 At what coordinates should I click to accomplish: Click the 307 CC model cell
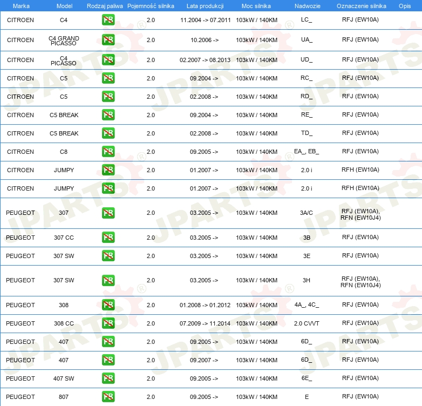pyautogui.click(x=64, y=238)
